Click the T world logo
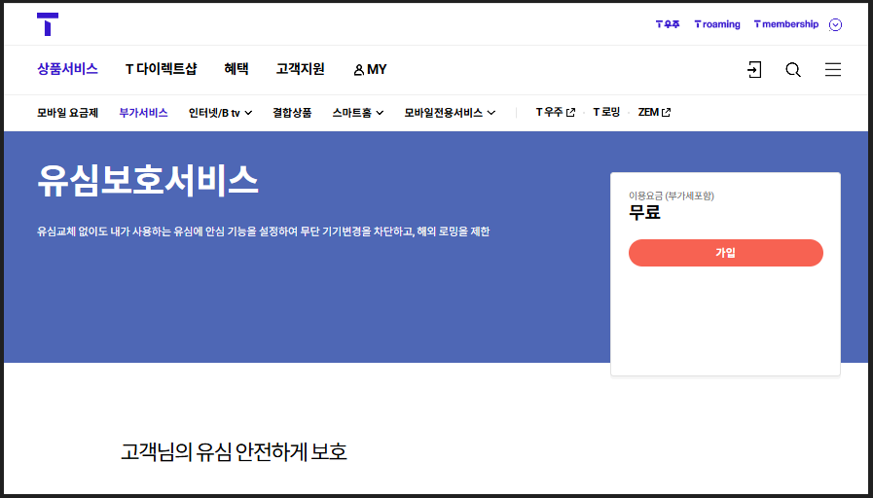This screenshot has width=873, height=498. [x=48, y=24]
